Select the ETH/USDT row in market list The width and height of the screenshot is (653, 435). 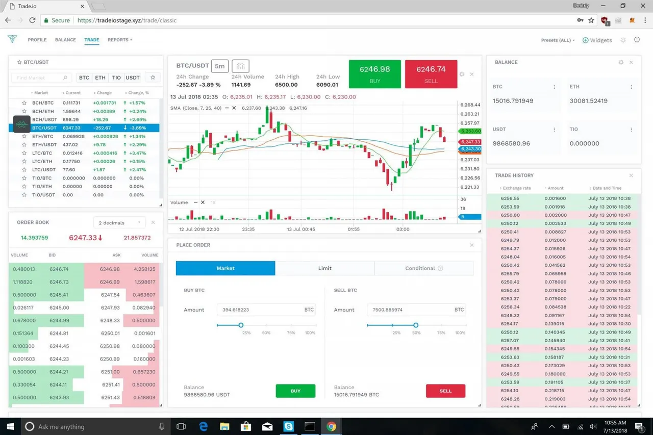tap(44, 145)
